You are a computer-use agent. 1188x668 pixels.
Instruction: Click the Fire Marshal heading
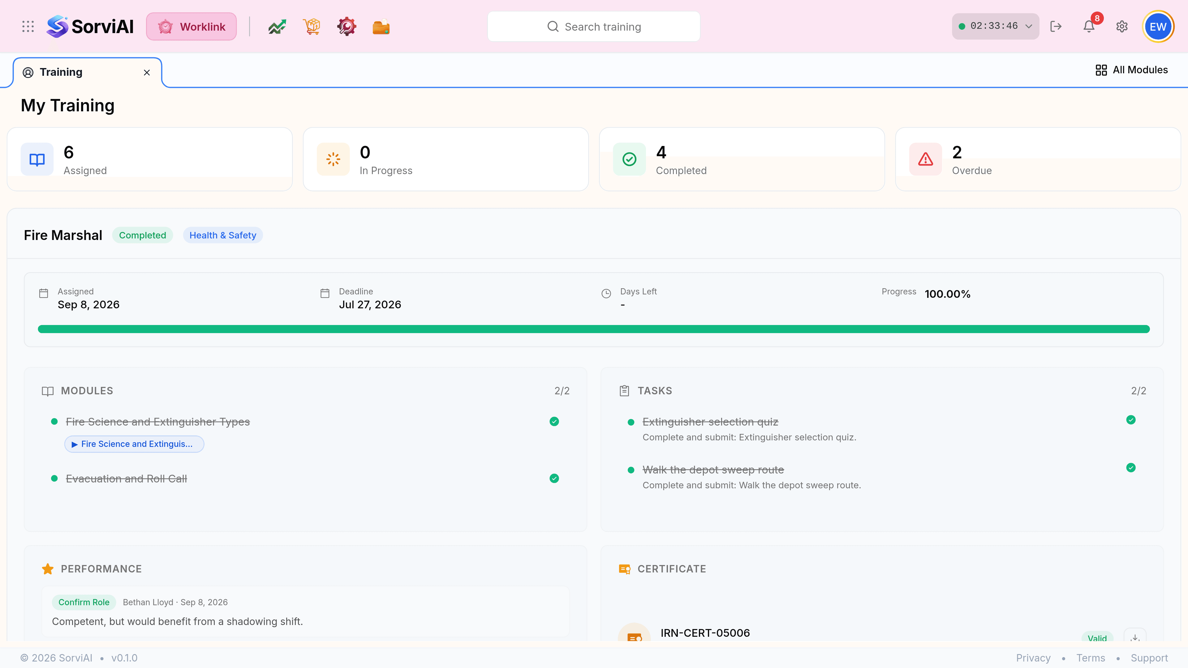63,235
